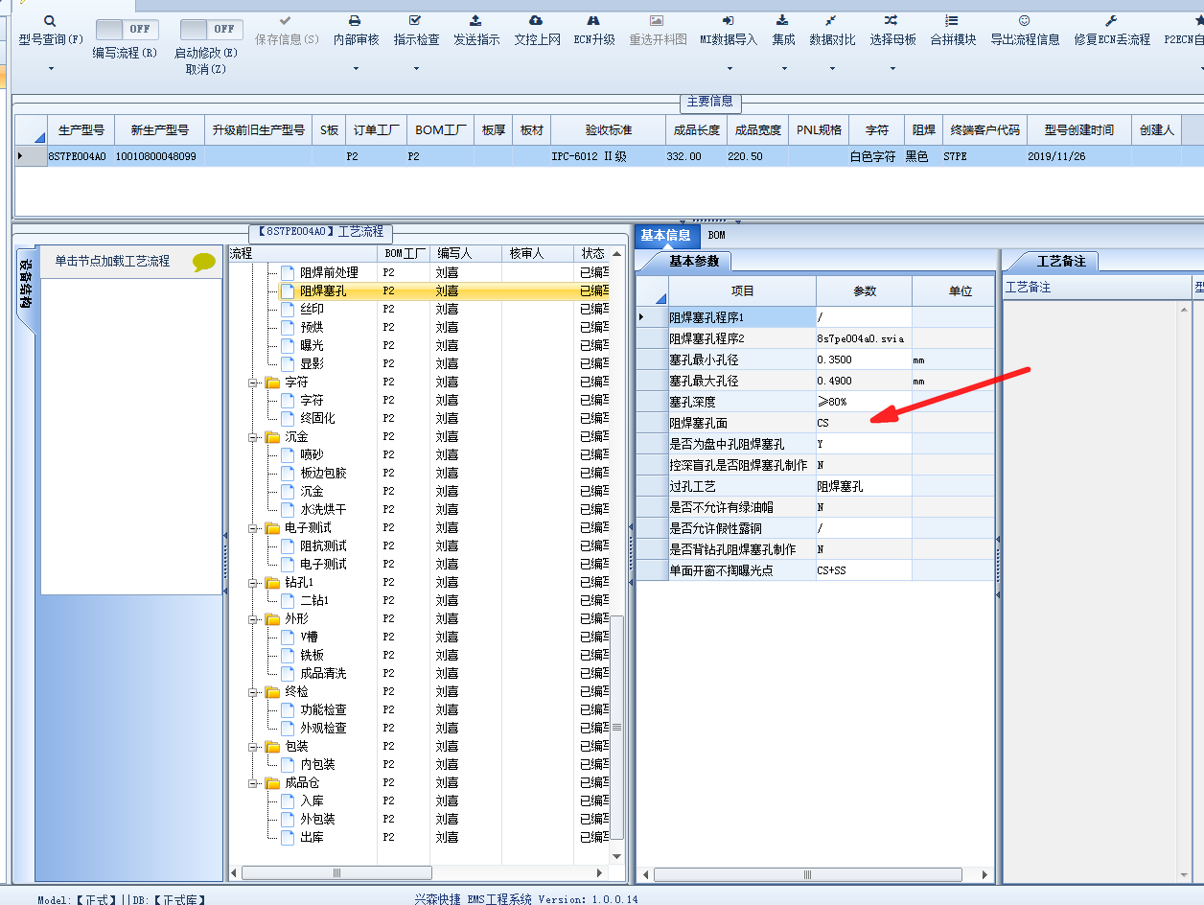Click the process tree vertical scrollbar

[617, 726]
